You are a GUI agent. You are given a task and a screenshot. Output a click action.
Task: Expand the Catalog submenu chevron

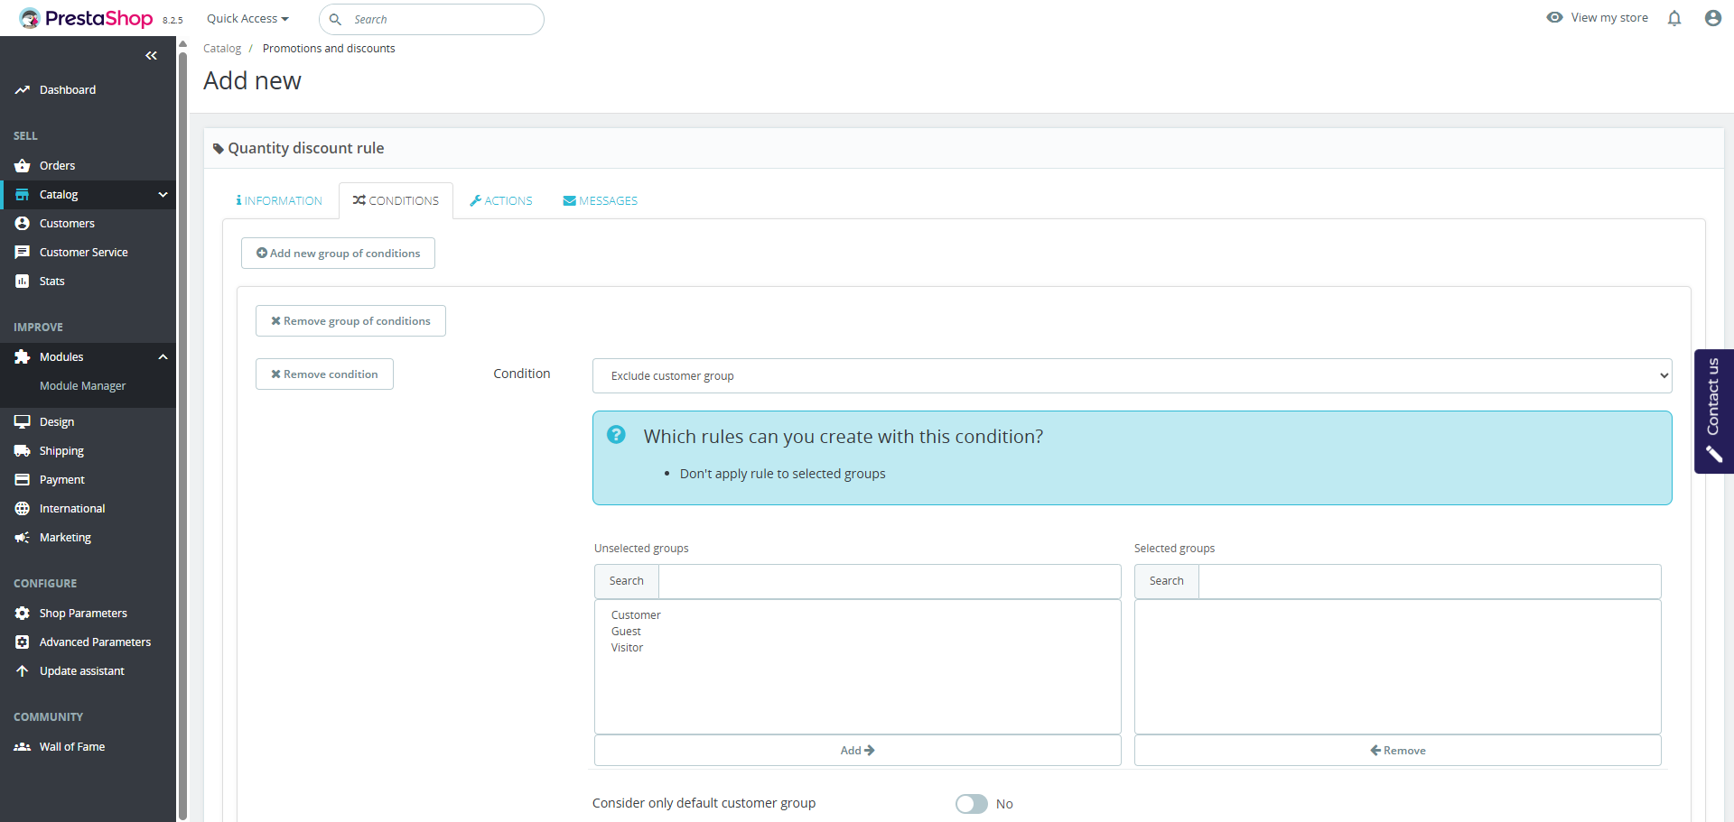click(x=163, y=195)
